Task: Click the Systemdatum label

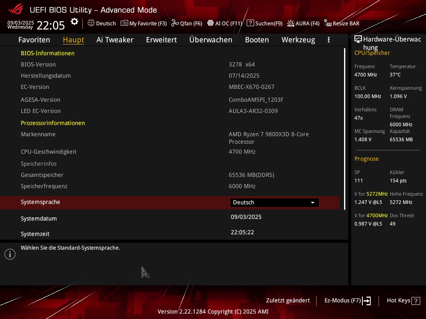Action: coord(39,218)
